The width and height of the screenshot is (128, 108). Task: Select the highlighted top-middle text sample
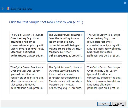coord(66,46)
